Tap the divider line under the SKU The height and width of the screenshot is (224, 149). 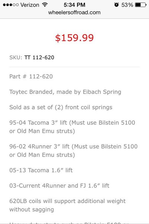coord(74,67)
